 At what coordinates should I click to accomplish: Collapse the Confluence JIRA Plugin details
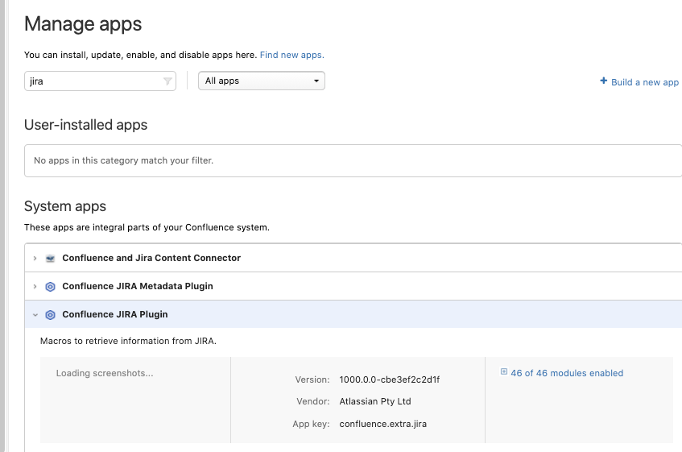(x=35, y=314)
